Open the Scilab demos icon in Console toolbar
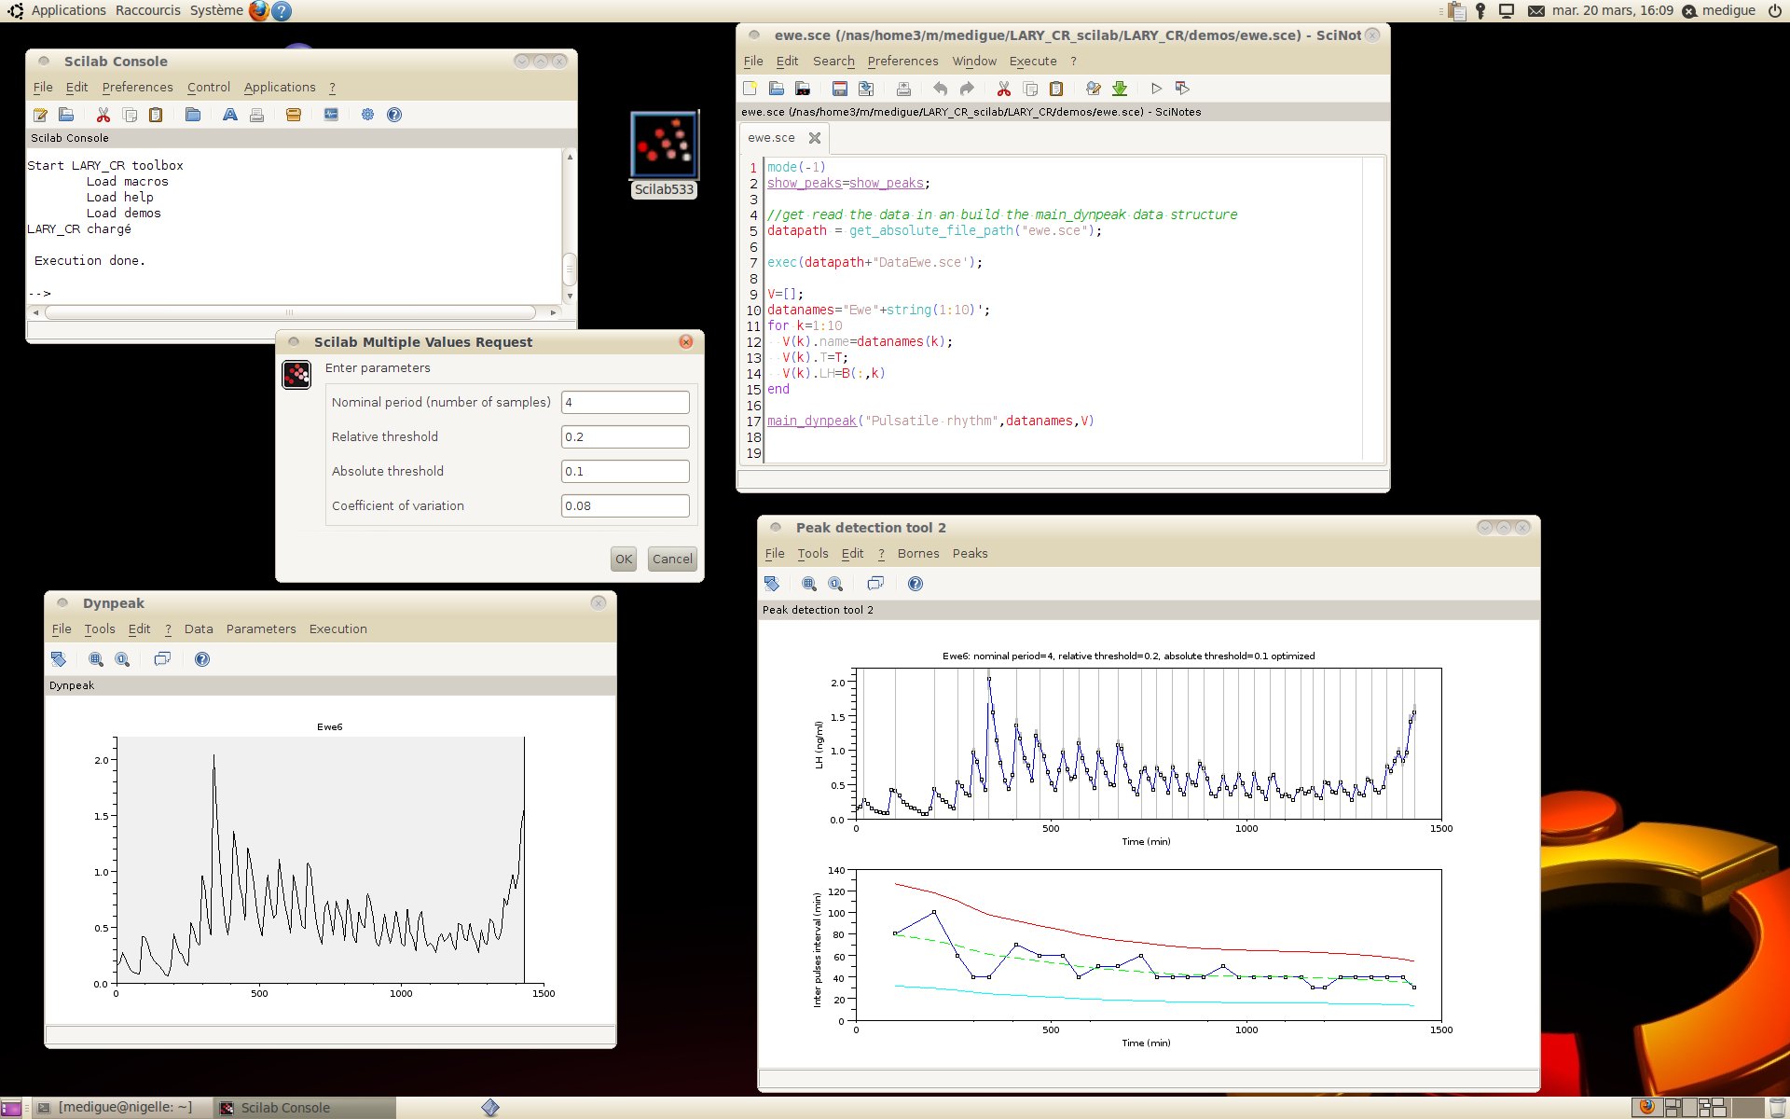 (331, 115)
